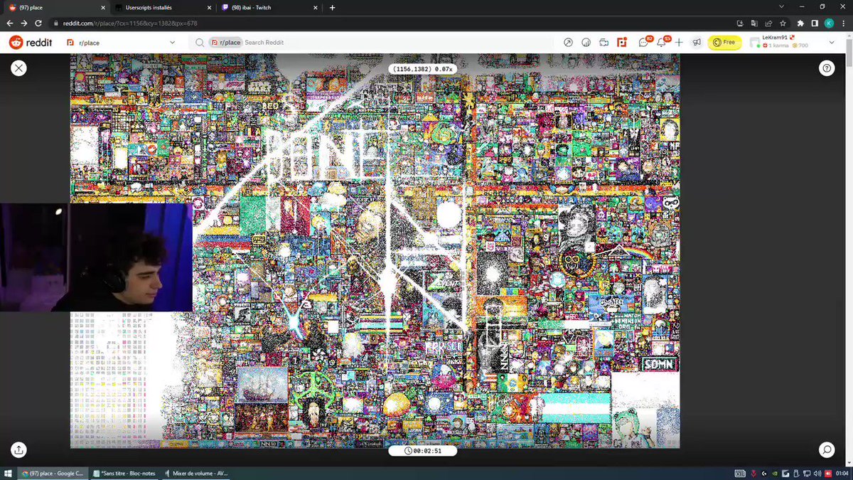
Task: Close the r/place canvas view
Action: [x=18, y=68]
